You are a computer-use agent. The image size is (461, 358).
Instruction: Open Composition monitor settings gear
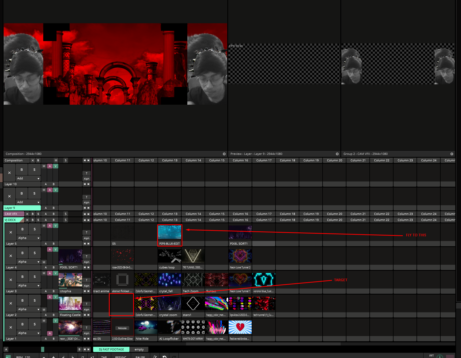[x=224, y=154]
